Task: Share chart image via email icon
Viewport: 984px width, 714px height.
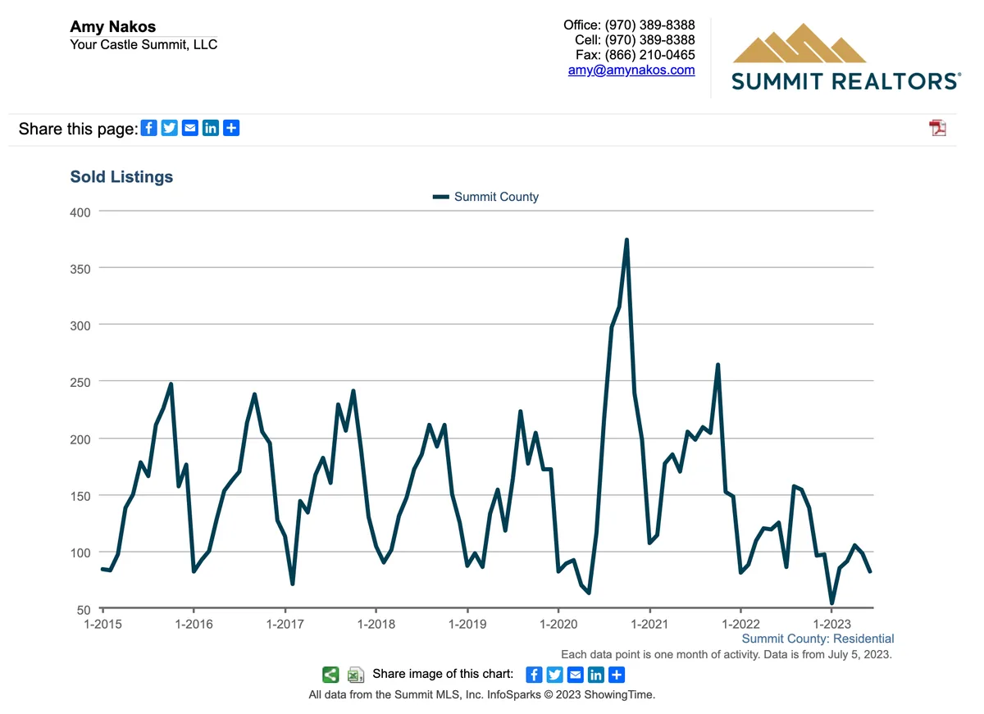Action: (x=575, y=675)
